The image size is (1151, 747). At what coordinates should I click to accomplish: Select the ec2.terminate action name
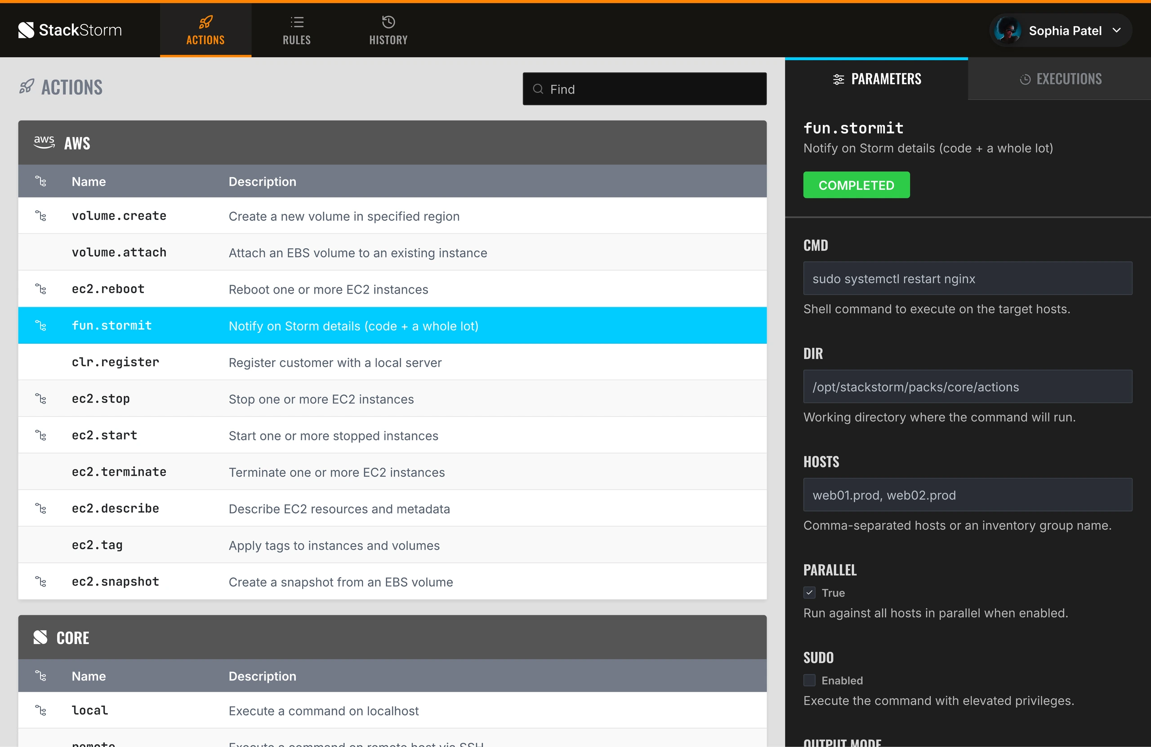pyautogui.click(x=119, y=472)
